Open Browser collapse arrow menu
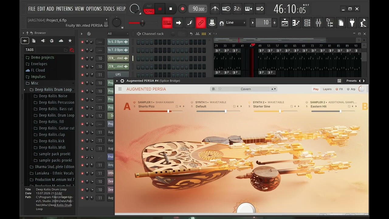389x219 pixels. click(23, 33)
